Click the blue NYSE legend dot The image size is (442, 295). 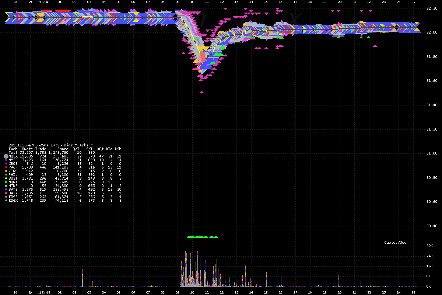(x=6, y=160)
